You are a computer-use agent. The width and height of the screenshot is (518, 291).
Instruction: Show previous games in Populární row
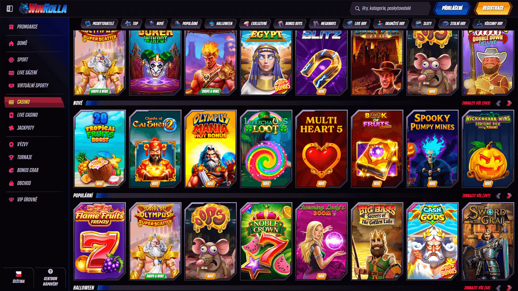[x=499, y=196]
